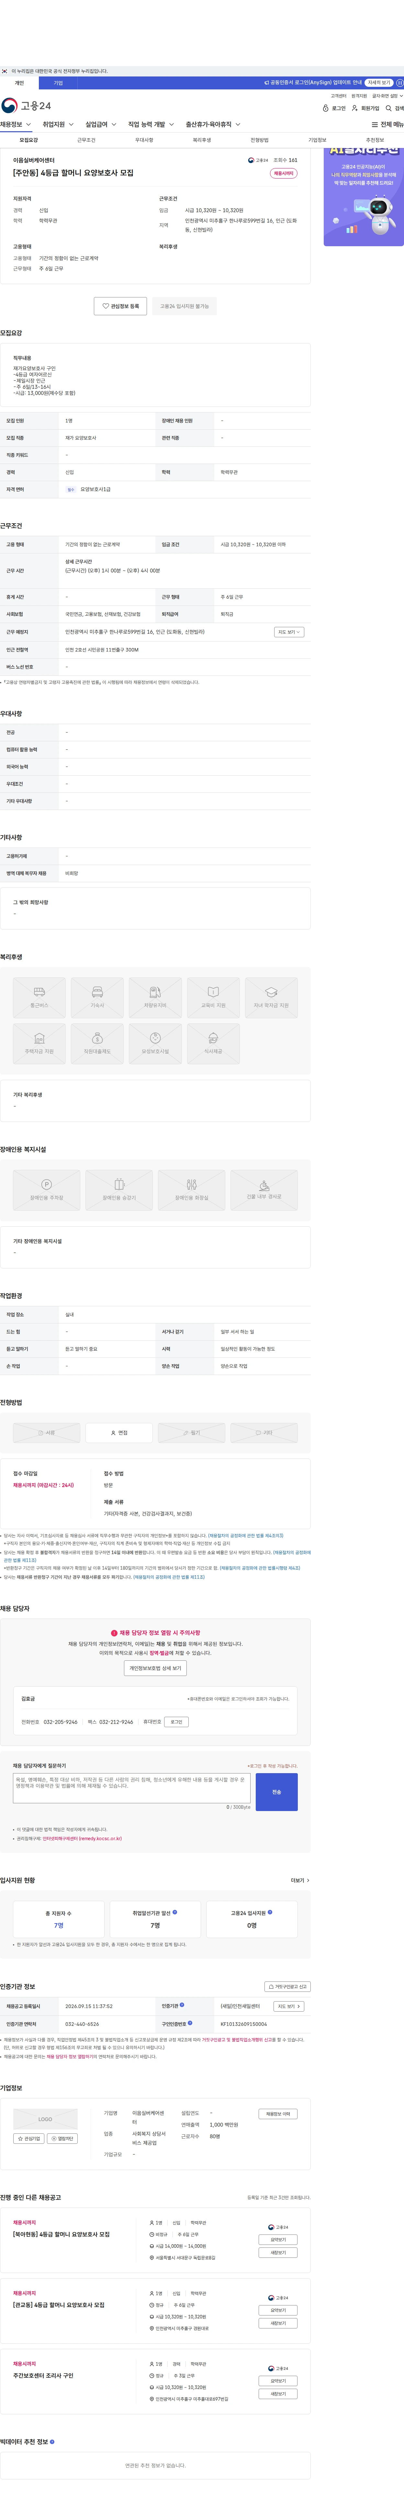Click the info icon beside 고용24 입사지원
Image resolution: width=404 pixels, height=2494 pixels.
pos(270,1912)
